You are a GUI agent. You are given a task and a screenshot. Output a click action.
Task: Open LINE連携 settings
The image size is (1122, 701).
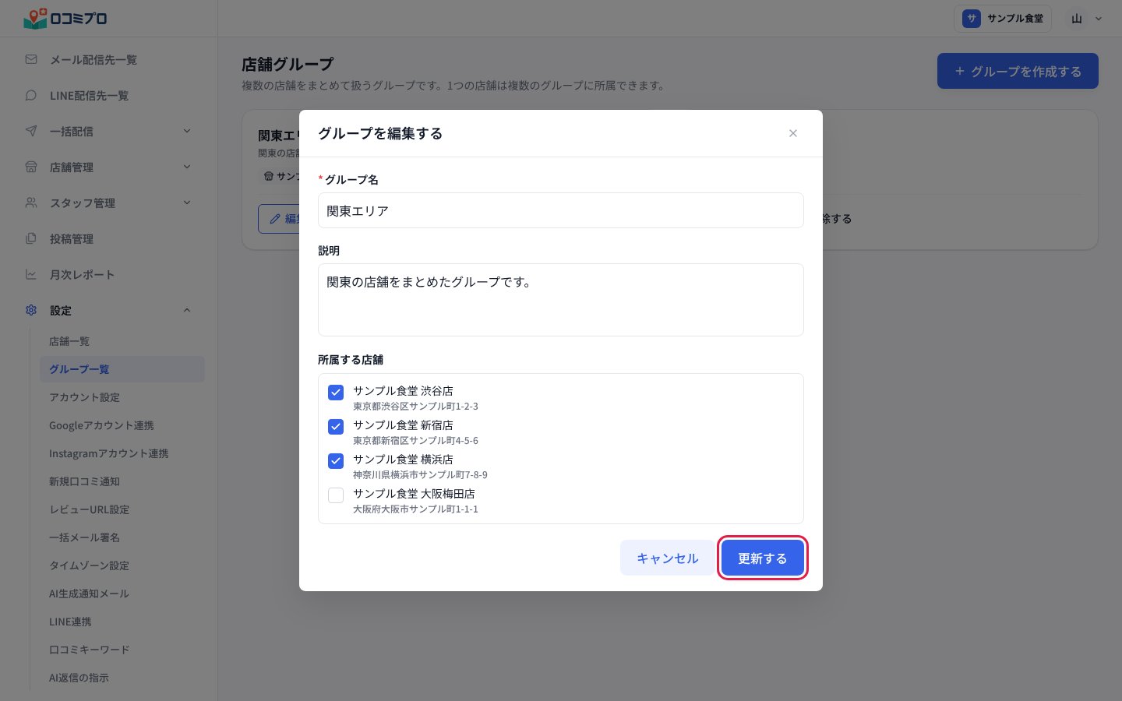pyautogui.click(x=122, y=622)
